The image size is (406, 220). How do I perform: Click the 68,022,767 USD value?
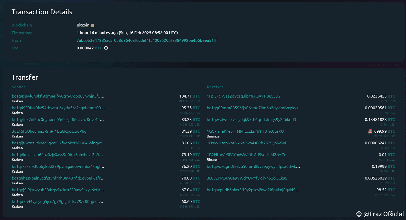[x=384, y=136]
